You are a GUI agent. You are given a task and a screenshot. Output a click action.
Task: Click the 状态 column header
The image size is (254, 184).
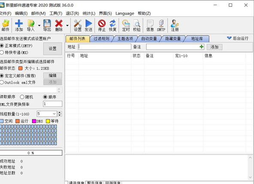point(137,56)
